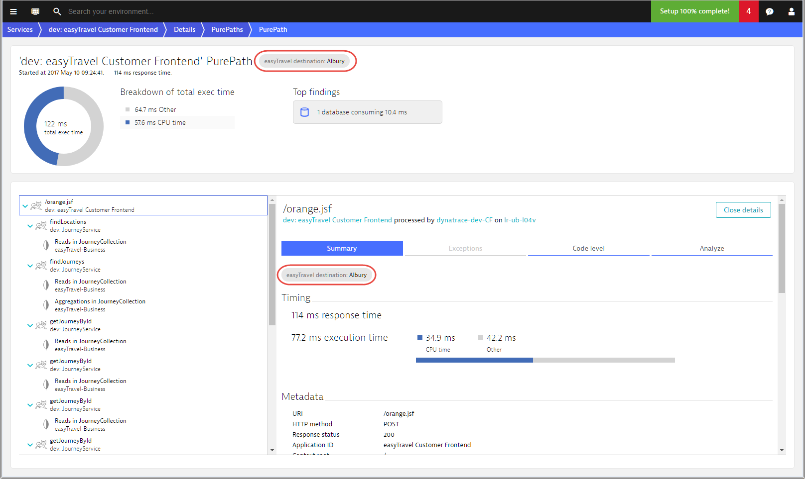
Task: Switch to the Exceptions tab
Action: [x=465, y=248]
